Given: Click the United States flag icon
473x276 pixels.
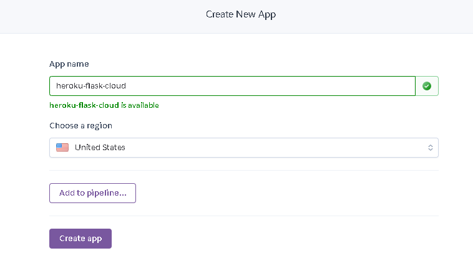Looking at the screenshot, I should [x=62, y=147].
